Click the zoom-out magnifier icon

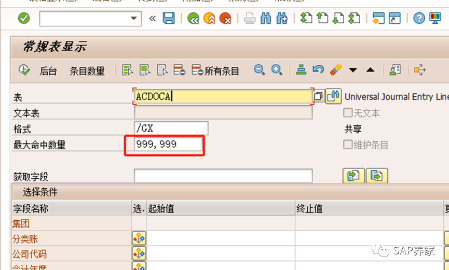[260, 70]
